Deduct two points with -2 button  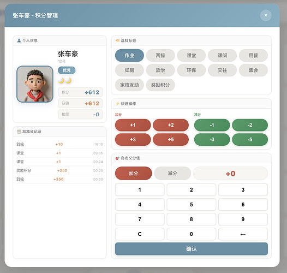(250, 125)
